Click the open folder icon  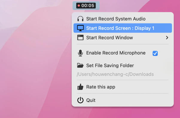point(80,65)
